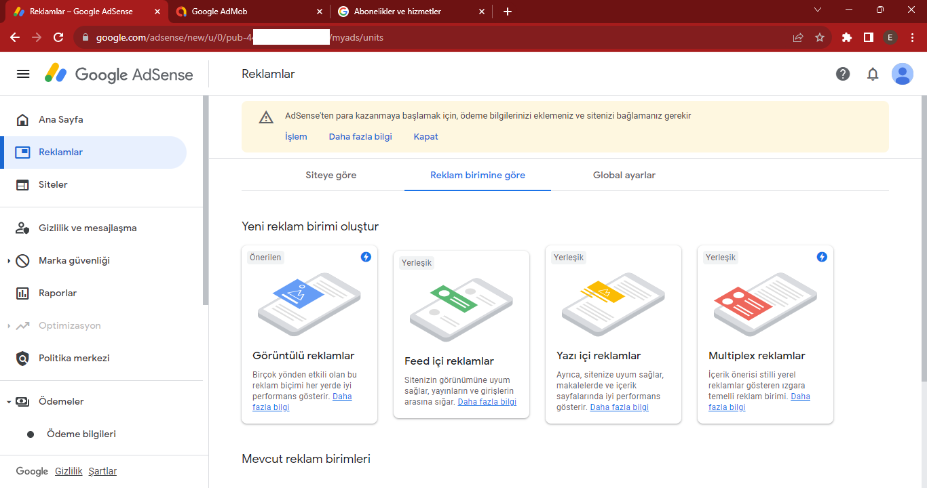
Task: Click the Önerilen label on the first card
Action: pyautogui.click(x=265, y=258)
